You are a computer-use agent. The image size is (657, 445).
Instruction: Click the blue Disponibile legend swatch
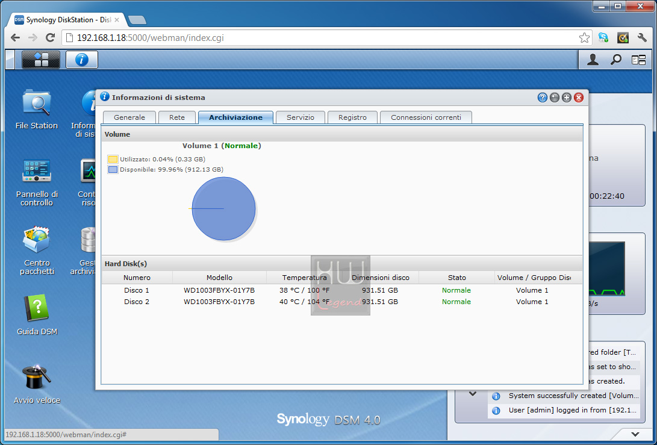(x=113, y=170)
